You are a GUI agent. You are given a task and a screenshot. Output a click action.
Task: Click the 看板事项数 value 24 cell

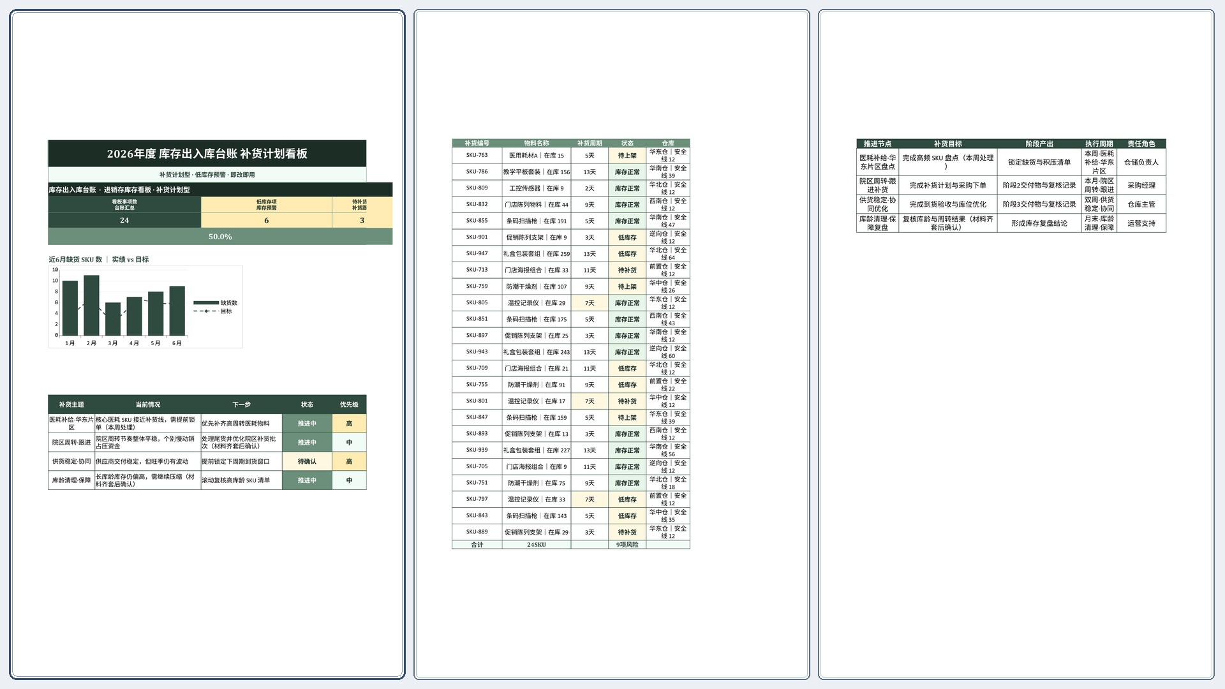point(124,220)
